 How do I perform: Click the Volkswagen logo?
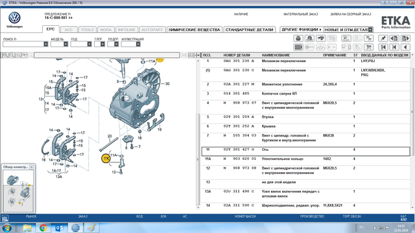(14, 18)
